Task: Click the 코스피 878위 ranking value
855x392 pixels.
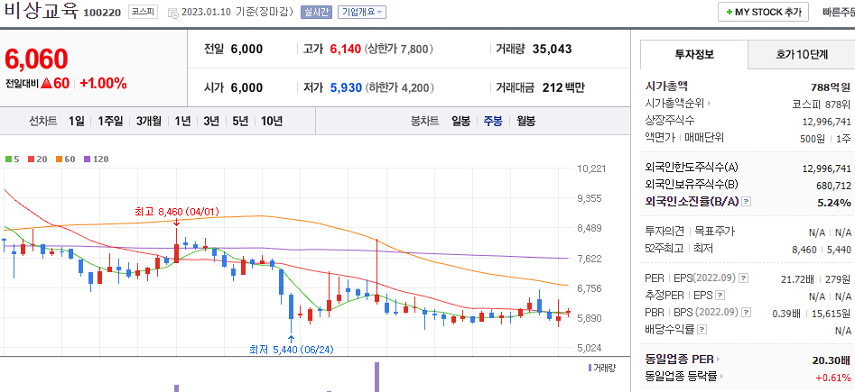Action: point(822,104)
